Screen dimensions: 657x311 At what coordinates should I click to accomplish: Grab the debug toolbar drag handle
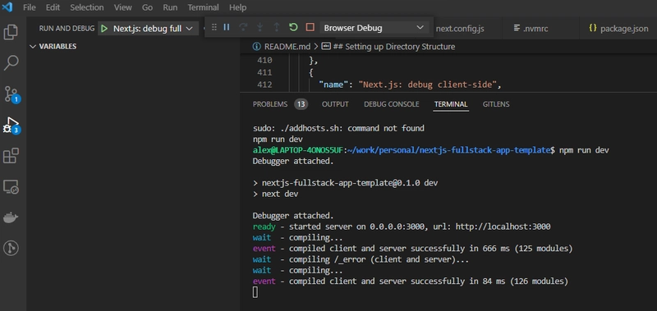pyautogui.click(x=214, y=27)
